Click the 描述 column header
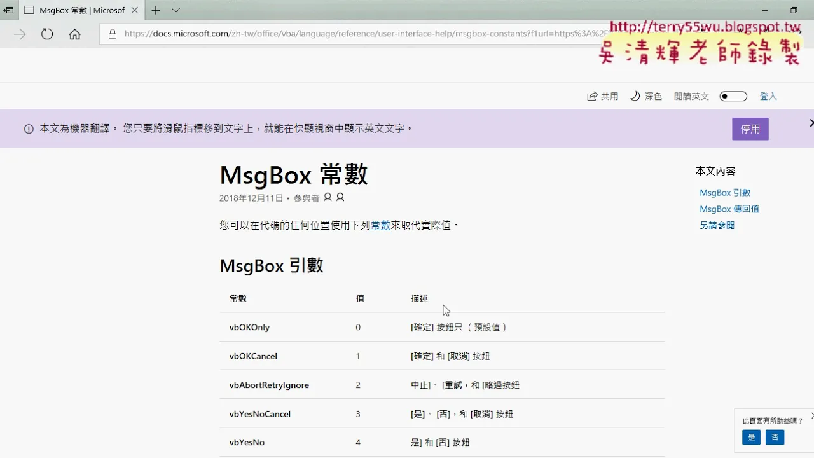The width and height of the screenshot is (814, 458). (420, 298)
